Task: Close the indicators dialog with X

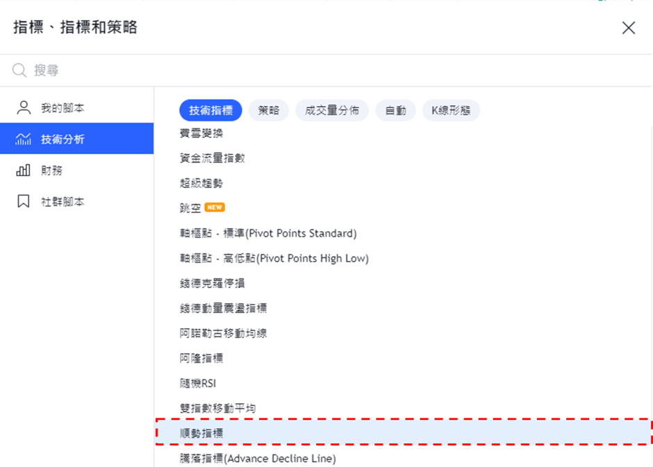Action: pos(628,28)
